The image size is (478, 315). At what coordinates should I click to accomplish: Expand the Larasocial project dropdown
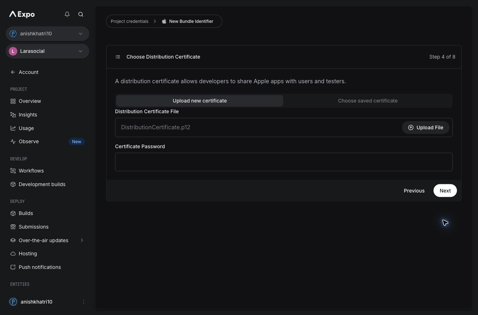point(80,51)
